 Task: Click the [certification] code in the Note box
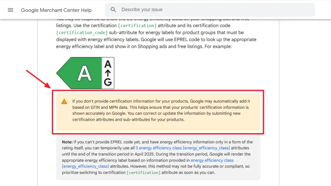pos(144,172)
